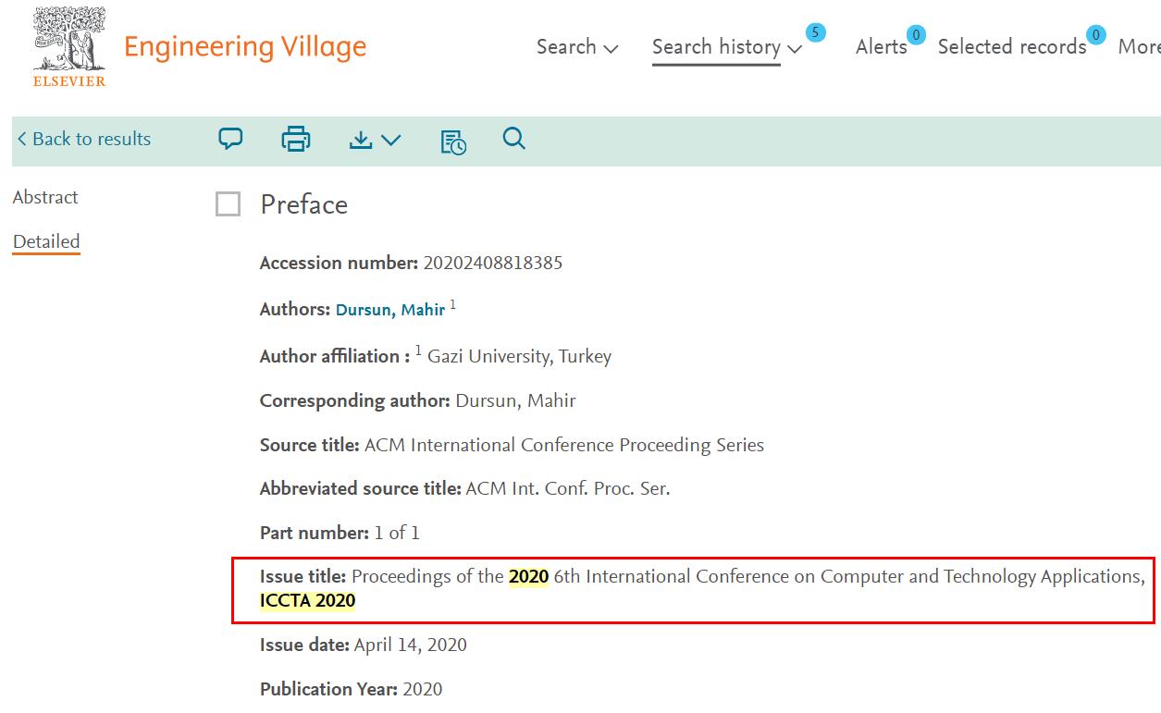
Task: Click the magnifying glass icon in toolbar
Action: point(514,139)
